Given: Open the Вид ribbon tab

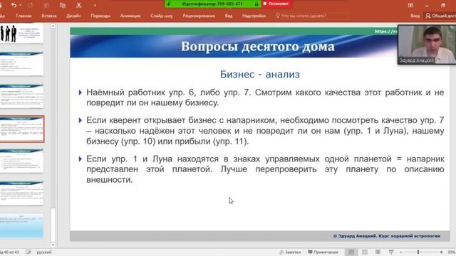Looking at the screenshot, I should click(x=229, y=16).
